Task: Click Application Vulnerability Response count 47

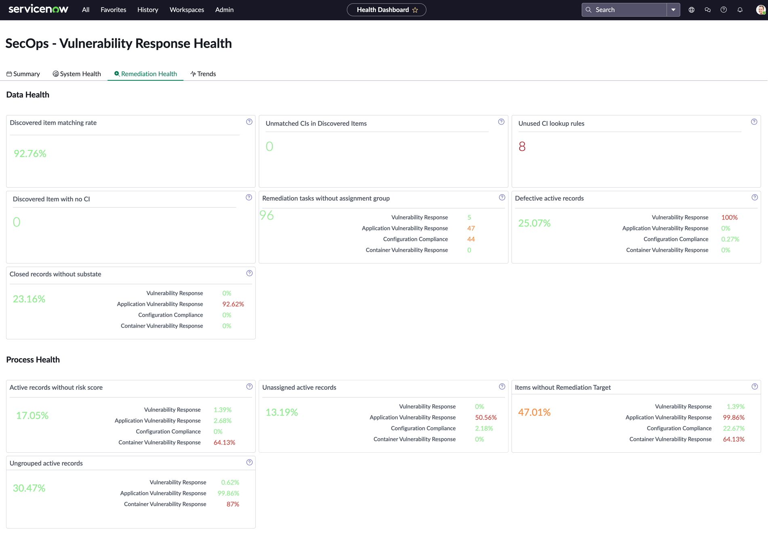Action: pyautogui.click(x=471, y=228)
